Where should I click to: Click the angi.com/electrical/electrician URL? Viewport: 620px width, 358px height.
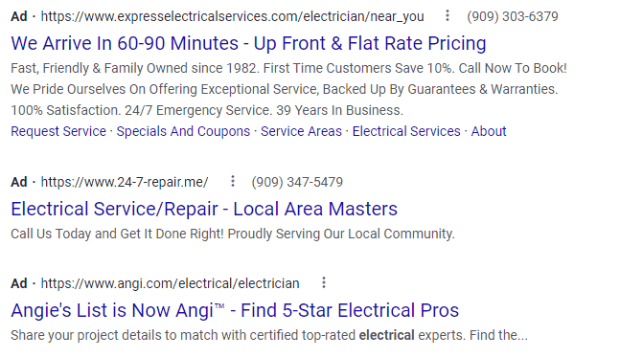click(x=170, y=283)
